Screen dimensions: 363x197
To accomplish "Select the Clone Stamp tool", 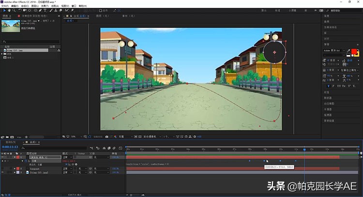I will [56, 11].
